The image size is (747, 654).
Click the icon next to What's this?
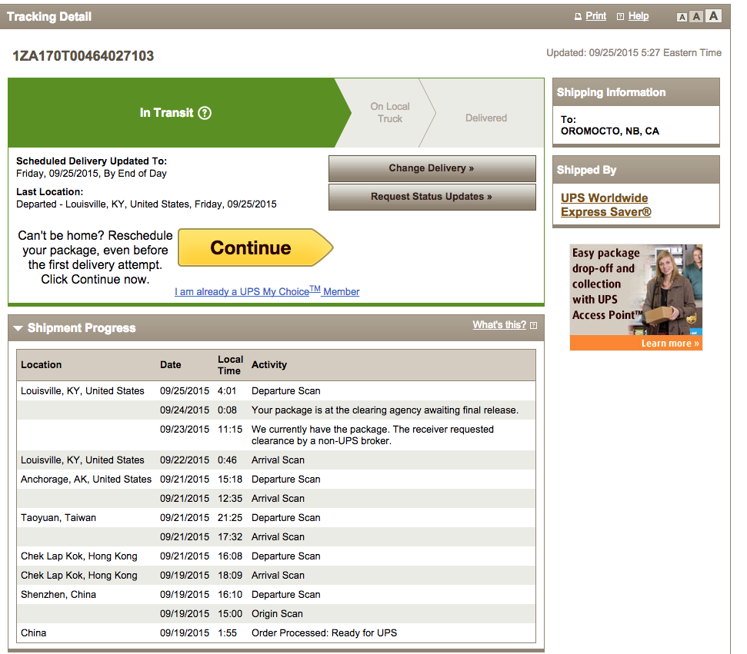pyautogui.click(x=534, y=326)
